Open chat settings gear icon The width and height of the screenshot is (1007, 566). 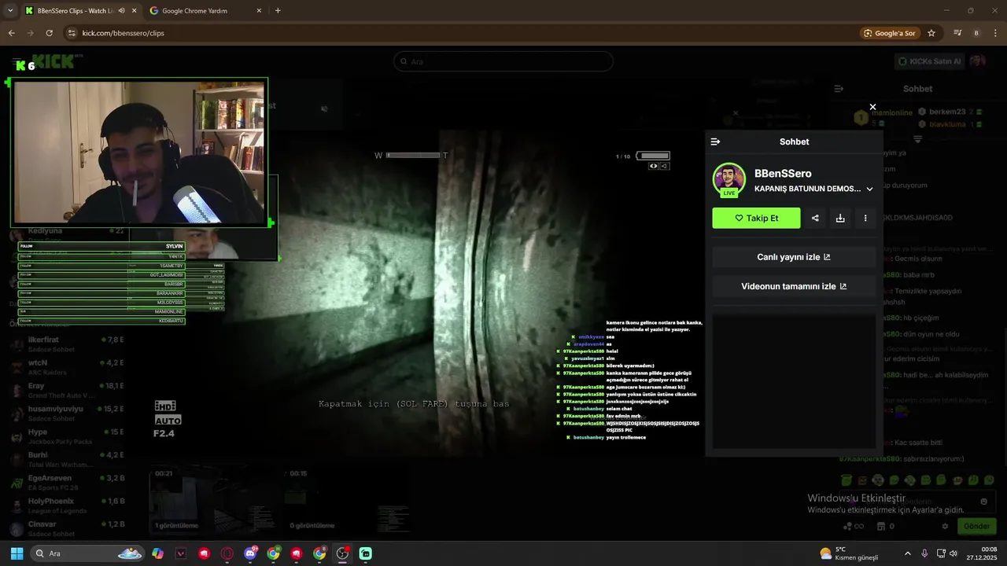945,526
